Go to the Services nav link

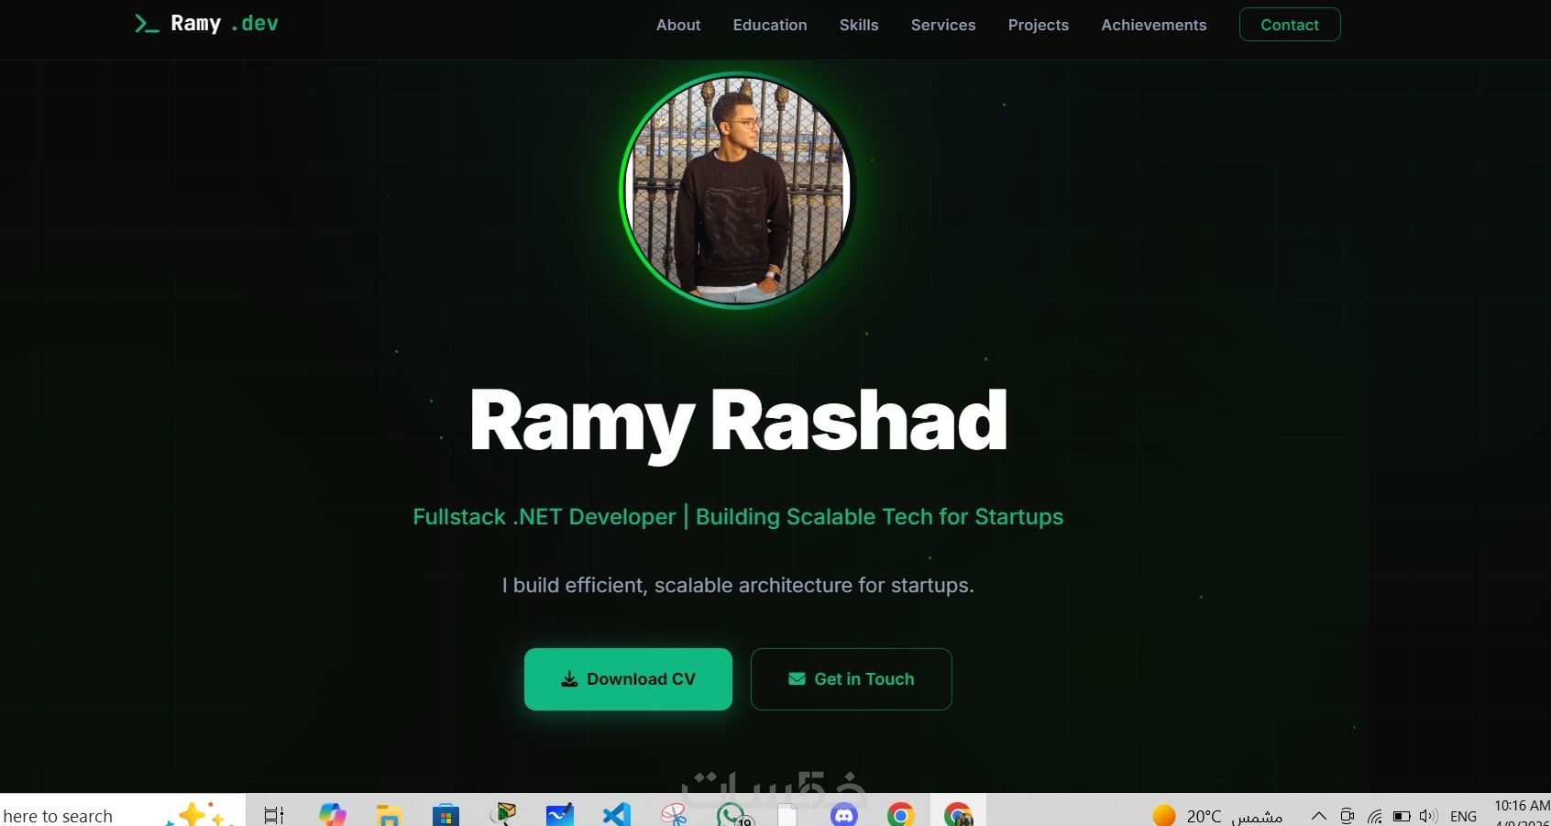pos(943,25)
